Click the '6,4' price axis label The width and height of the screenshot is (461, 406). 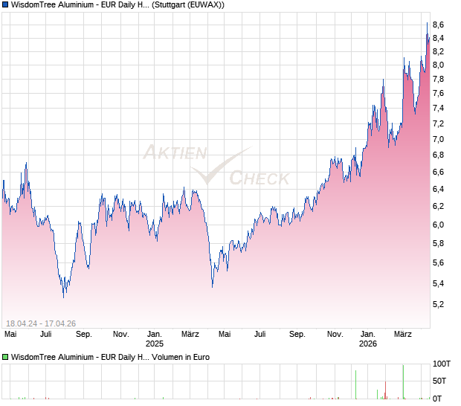pyautogui.click(x=438, y=189)
